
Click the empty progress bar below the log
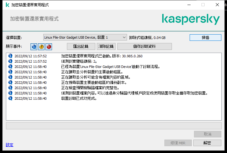[114, 126]
